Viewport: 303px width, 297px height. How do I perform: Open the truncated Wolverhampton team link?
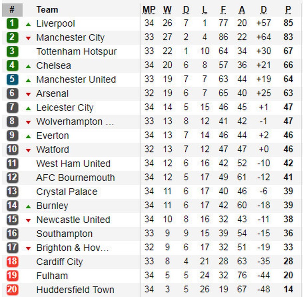(x=75, y=121)
